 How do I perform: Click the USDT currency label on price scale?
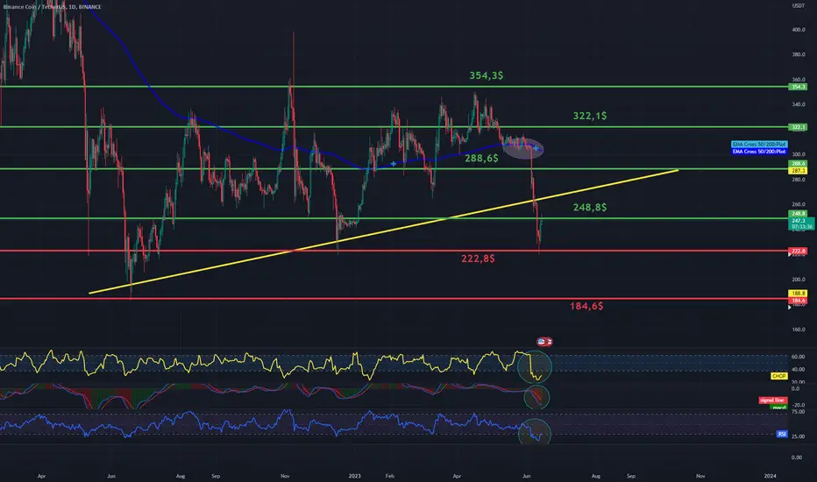tap(799, 6)
